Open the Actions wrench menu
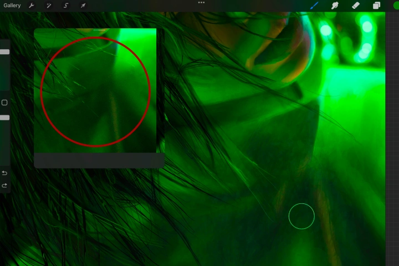 point(32,6)
